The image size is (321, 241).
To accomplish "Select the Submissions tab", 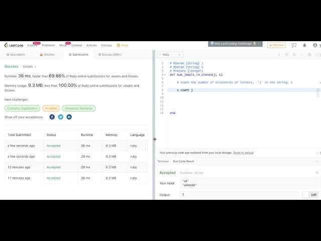I will [x=78, y=55].
